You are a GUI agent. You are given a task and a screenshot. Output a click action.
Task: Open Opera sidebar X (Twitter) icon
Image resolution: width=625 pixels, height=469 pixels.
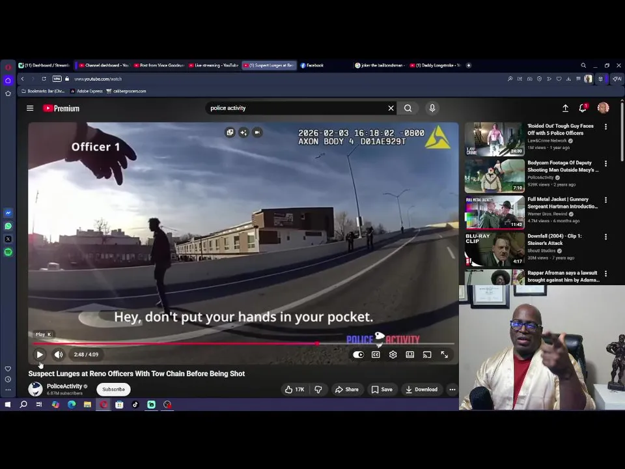(8, 239)
